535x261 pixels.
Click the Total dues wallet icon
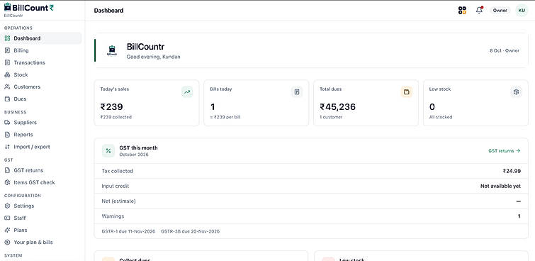click(406, 92)
